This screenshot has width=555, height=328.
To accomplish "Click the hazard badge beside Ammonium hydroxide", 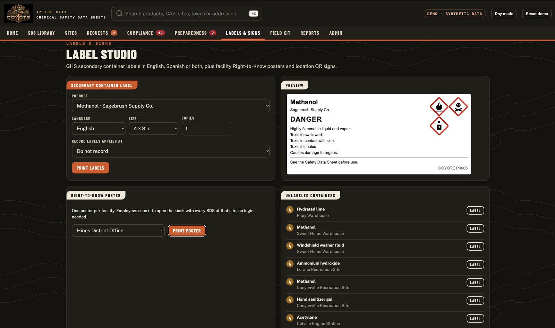I will (290, 264).
